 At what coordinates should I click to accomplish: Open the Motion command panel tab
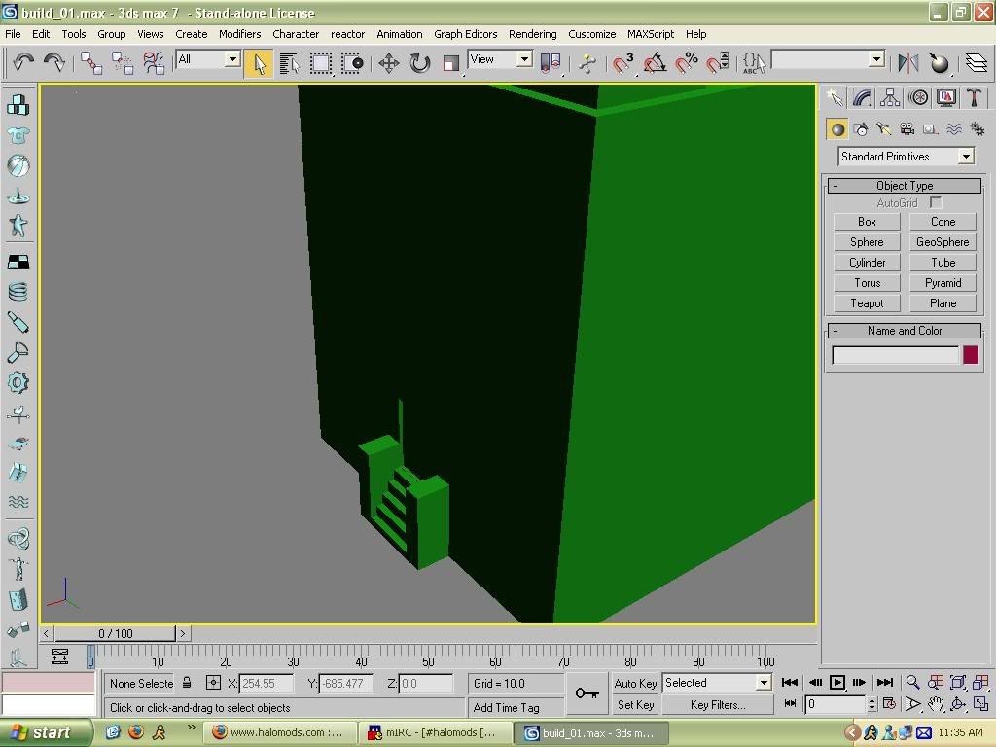click(918, 97)
